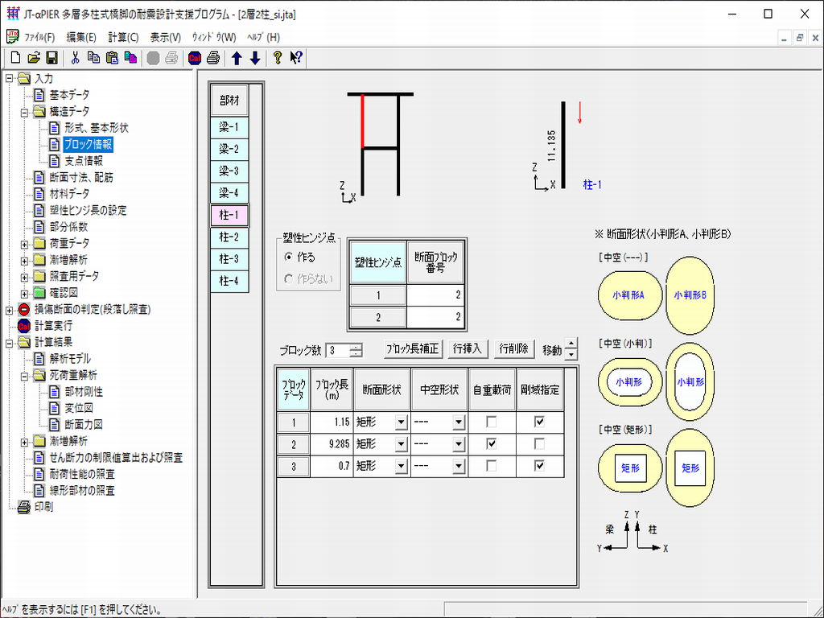Open the 中空形状 dropdown for block 1
The width and height of the screenshot is (824, 618).
459,422
